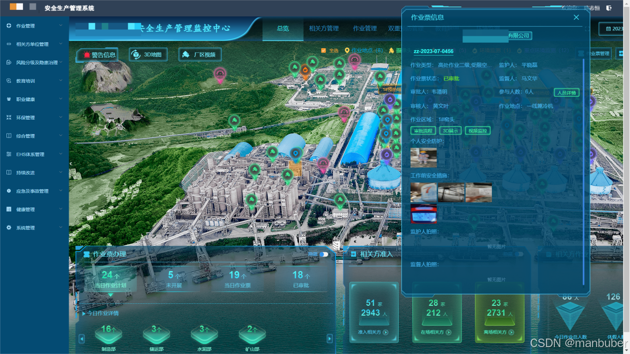
Task: Click the left carousel arrow by 制造部
Action: click(82, 339)
